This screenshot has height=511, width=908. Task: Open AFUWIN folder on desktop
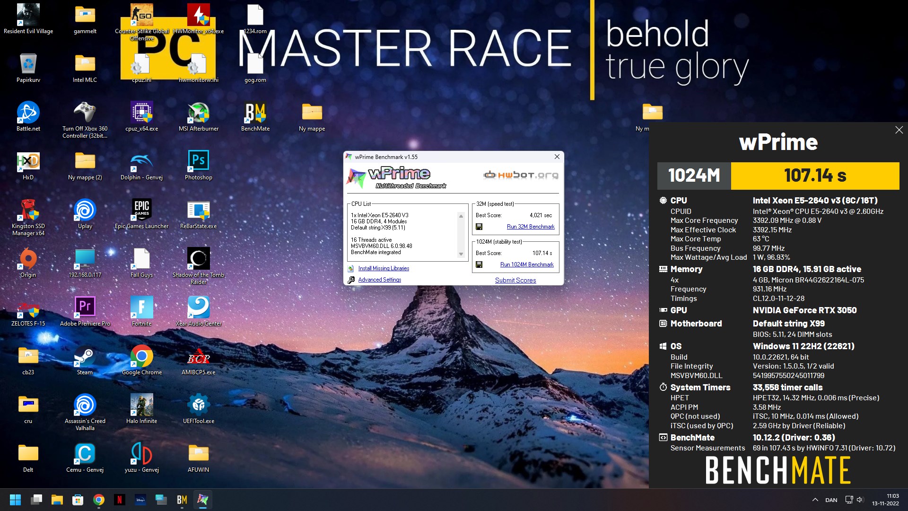[x=199, y=458]
